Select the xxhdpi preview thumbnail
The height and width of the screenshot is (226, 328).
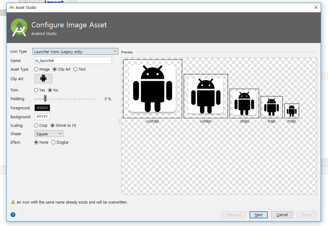click(x=206, y=96)
